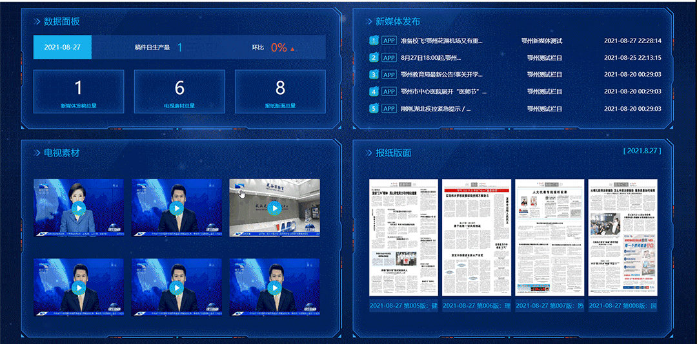
Task: Click 鄂州测试栏目 on the 刚刚,湖北疾控 row
Action: tap(545, 109)
